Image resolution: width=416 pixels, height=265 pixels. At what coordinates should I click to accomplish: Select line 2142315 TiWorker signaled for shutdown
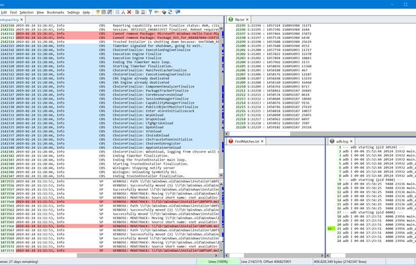tap(110, 46)
